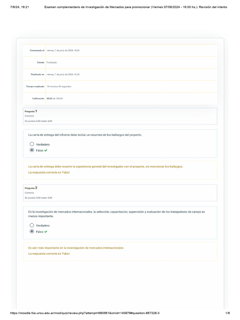The image size is (240, 320).
Task: Click the Comenzado el date row
Action: coord(63,50)
